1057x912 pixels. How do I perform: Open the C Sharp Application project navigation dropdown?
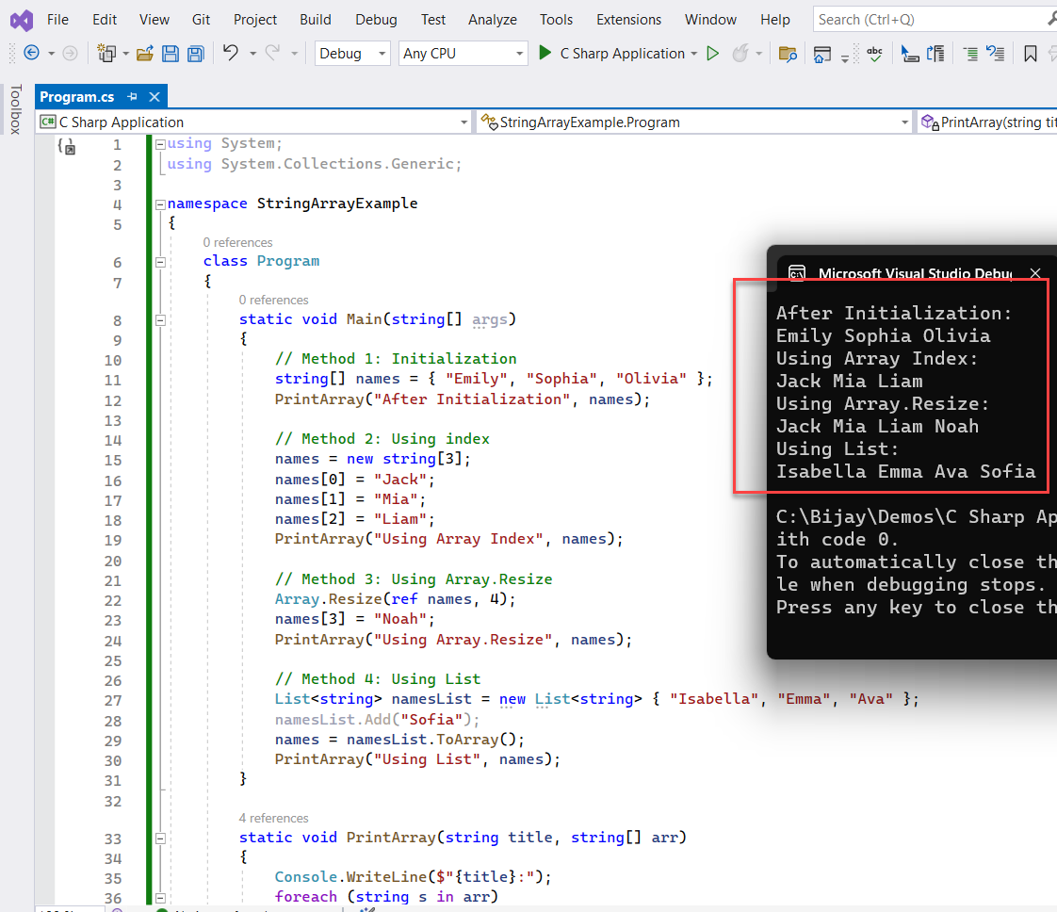point(254,122)
